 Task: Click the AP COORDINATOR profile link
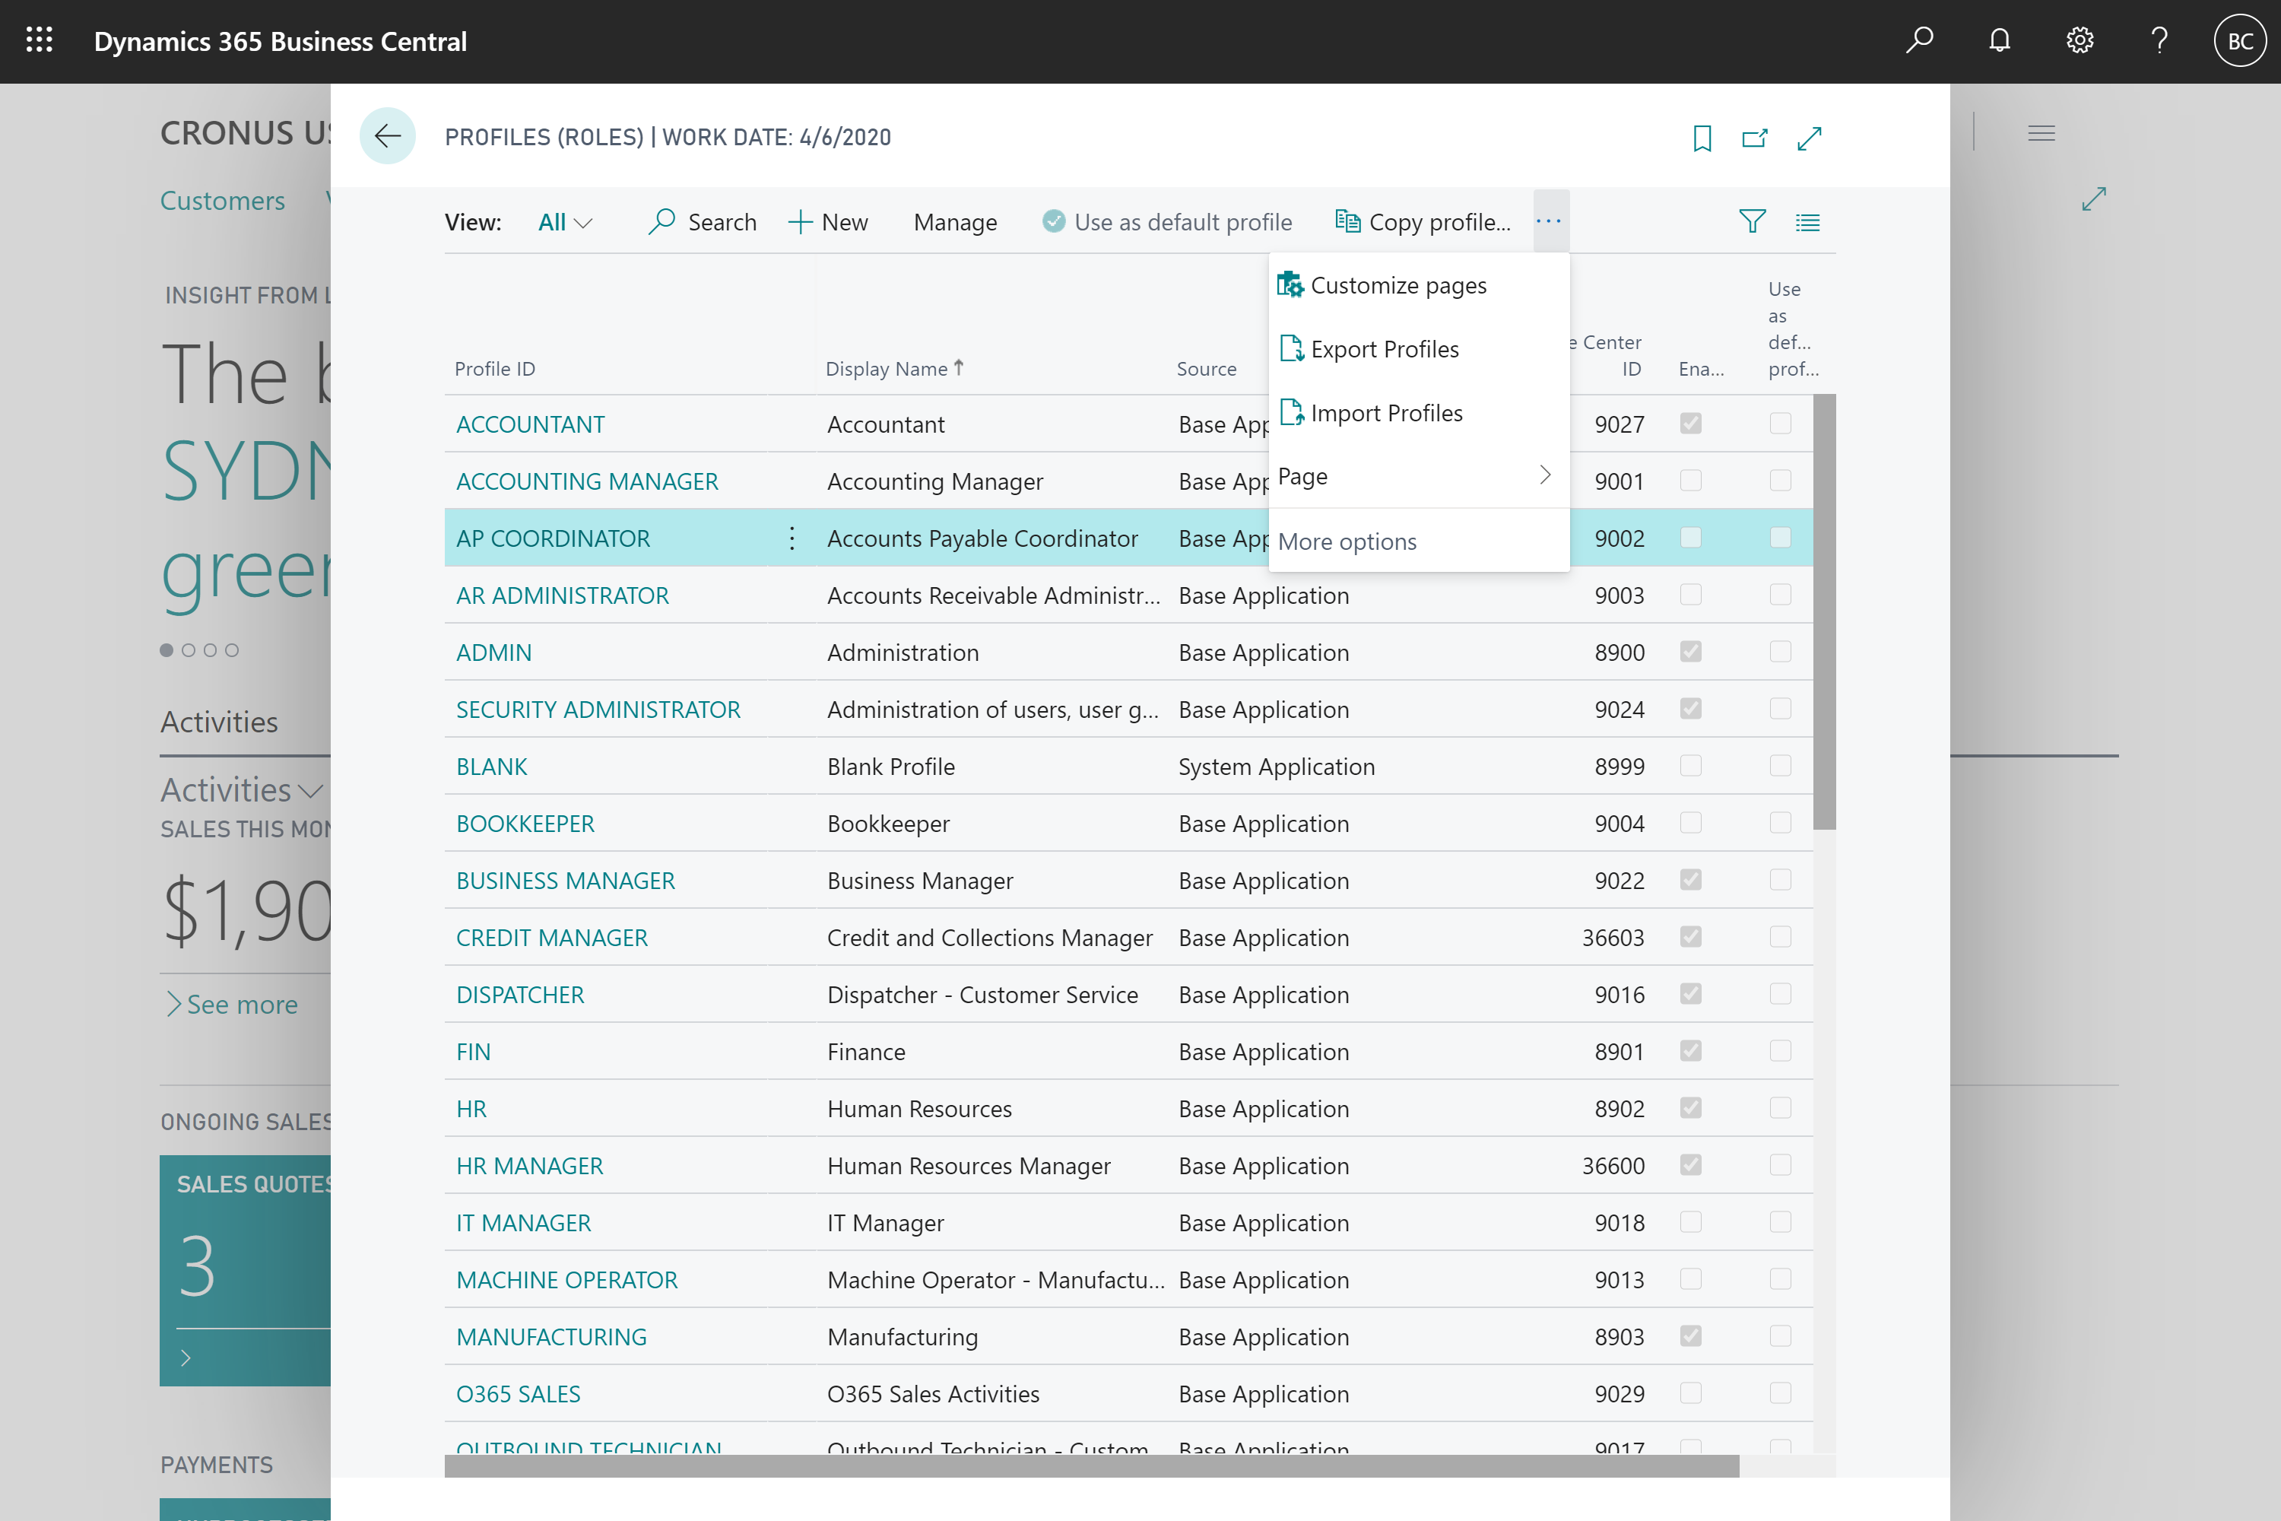point(551,538)
